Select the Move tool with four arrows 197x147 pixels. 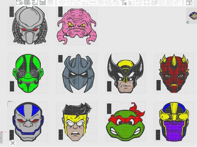tap(62, 2)
